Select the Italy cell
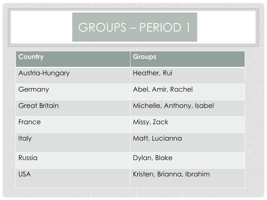This screenshot has height=200, width=267. pyautogui.click(x=73, y=142)
